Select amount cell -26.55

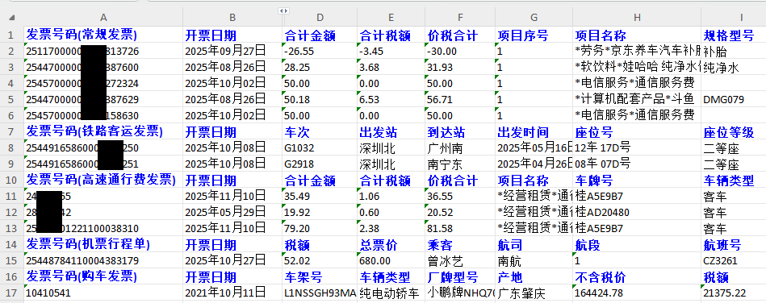[320, 52]
